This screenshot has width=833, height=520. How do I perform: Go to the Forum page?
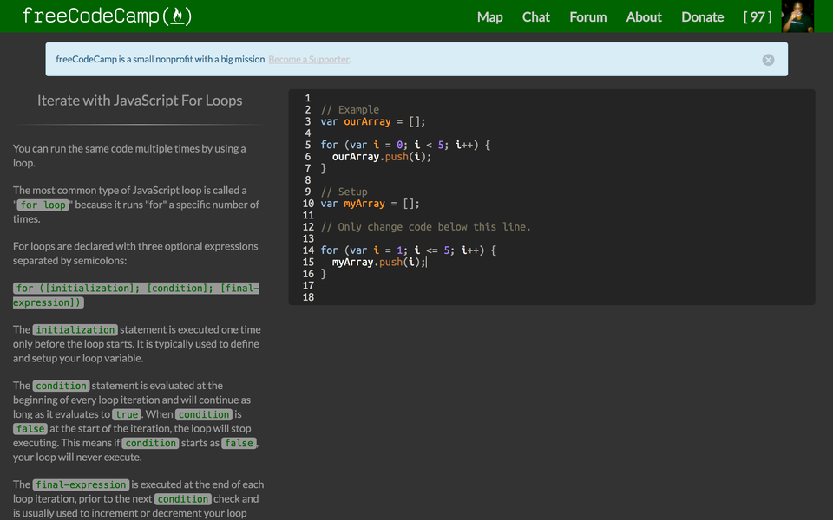tap(588, 17)
